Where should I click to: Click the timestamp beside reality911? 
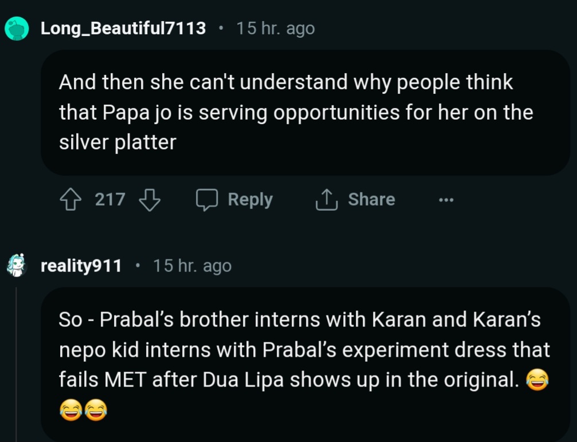point(192,266)
